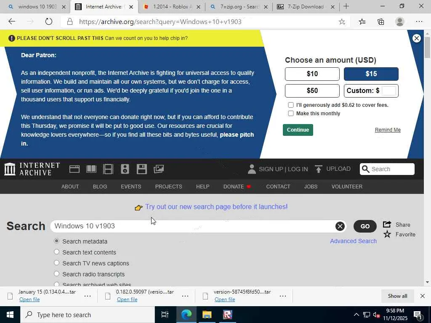The image size is (431, 323).
Task: Open File Explorer from the taskbar
Action: [x=207, y=315]
